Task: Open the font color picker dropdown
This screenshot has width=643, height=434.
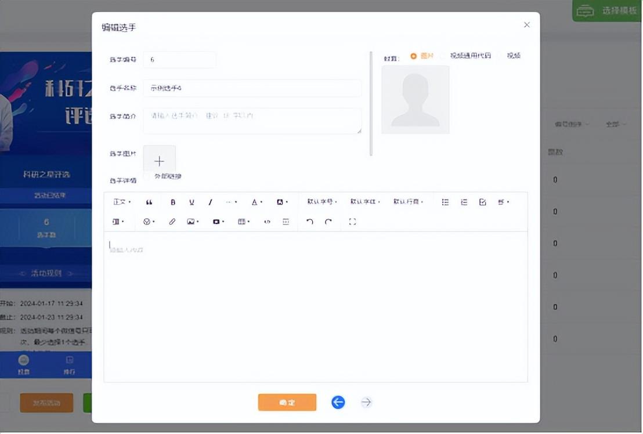Action: click(x=257, y=202)
